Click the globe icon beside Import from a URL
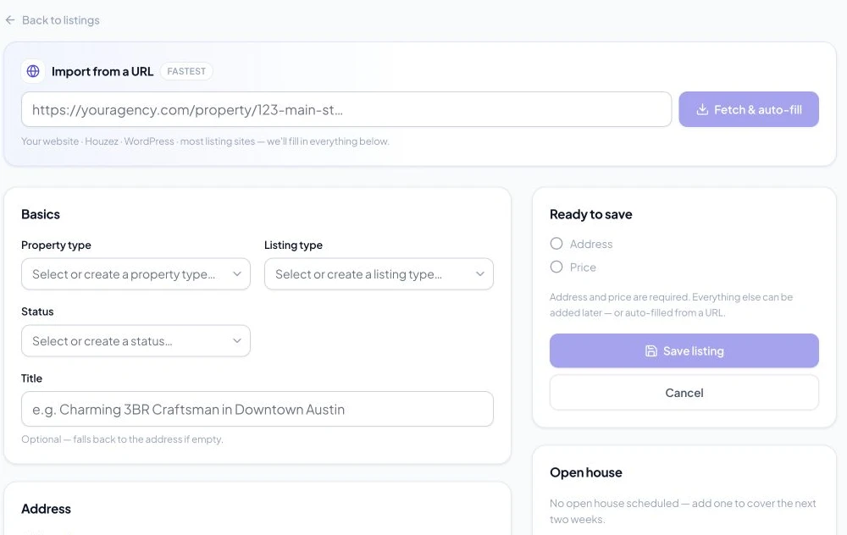This screenshot has width=847, height=535. click(33, 71)
